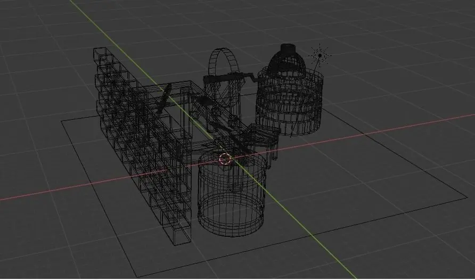This screenshot has width=475, height=280.
Task: Select the dome on top of the tower
Action: [x=286, y=59]
